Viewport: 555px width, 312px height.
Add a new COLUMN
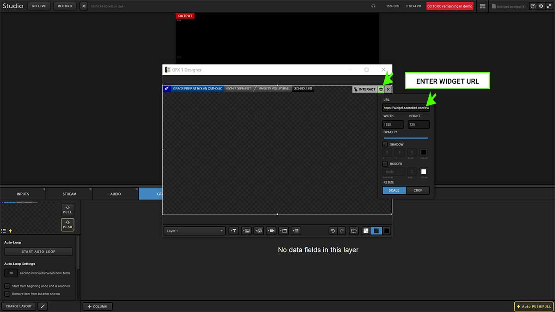click(98, 306)
